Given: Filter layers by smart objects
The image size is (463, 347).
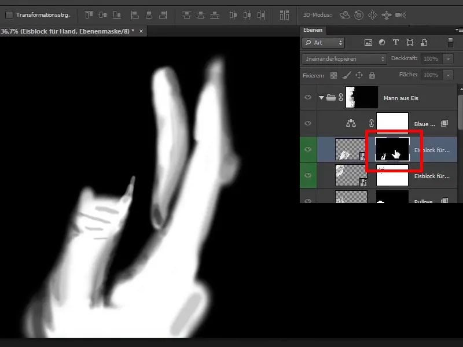Looking at the screenshot, I should pos(424,42).
